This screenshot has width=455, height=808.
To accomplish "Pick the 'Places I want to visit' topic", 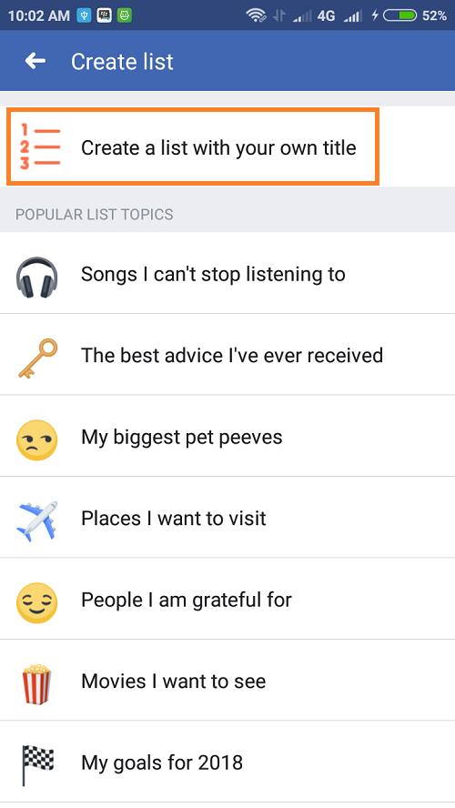I will (227, 517).
